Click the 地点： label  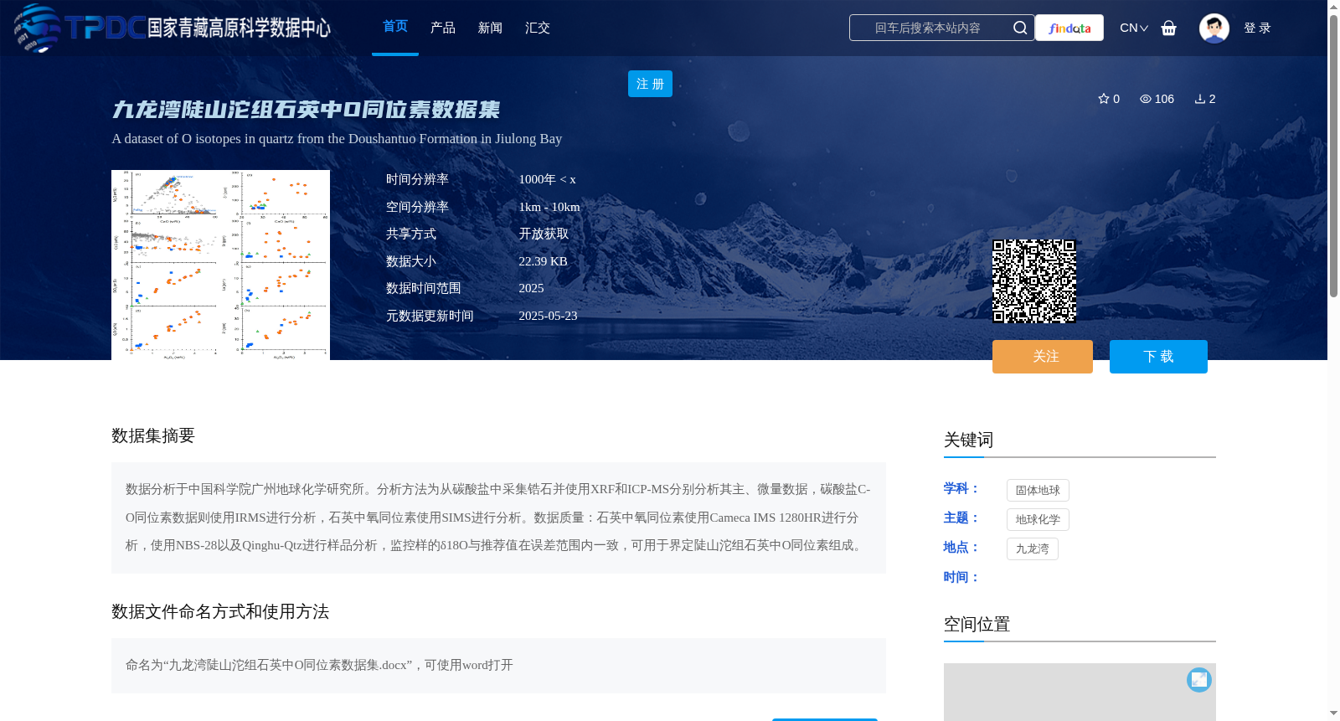[961, 547]
